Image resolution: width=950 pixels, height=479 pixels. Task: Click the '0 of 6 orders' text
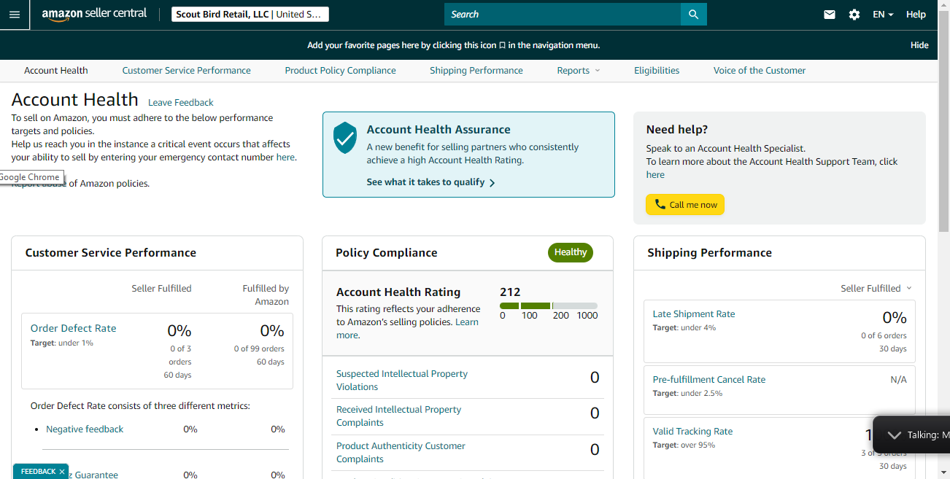[x=884, y=336]
